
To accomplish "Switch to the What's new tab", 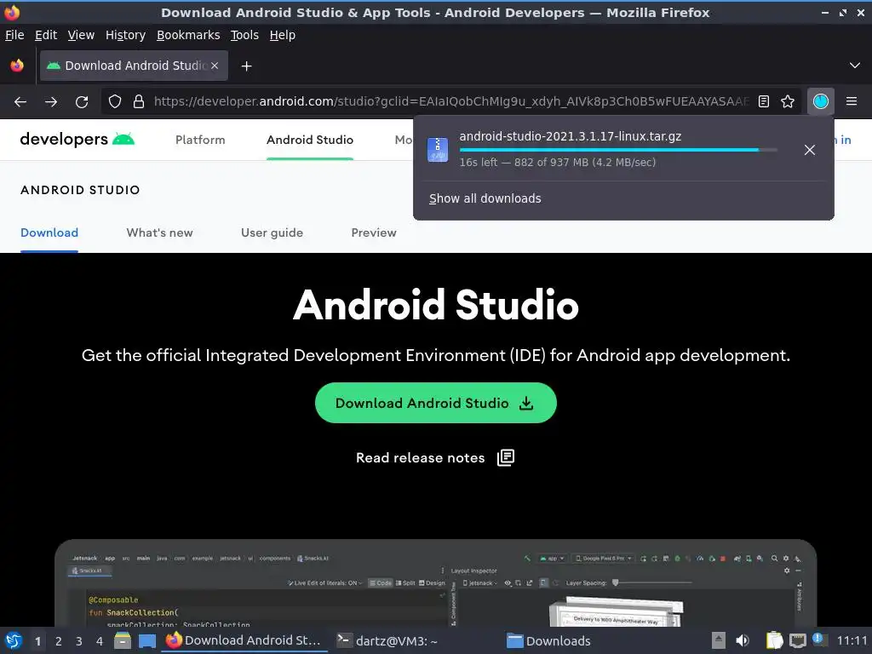I will pos(159,232).
